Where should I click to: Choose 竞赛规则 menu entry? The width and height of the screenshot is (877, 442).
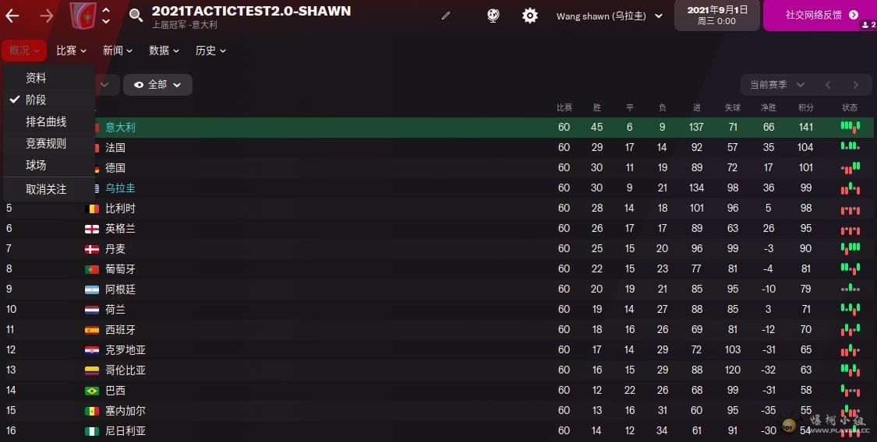coord(46,143)
